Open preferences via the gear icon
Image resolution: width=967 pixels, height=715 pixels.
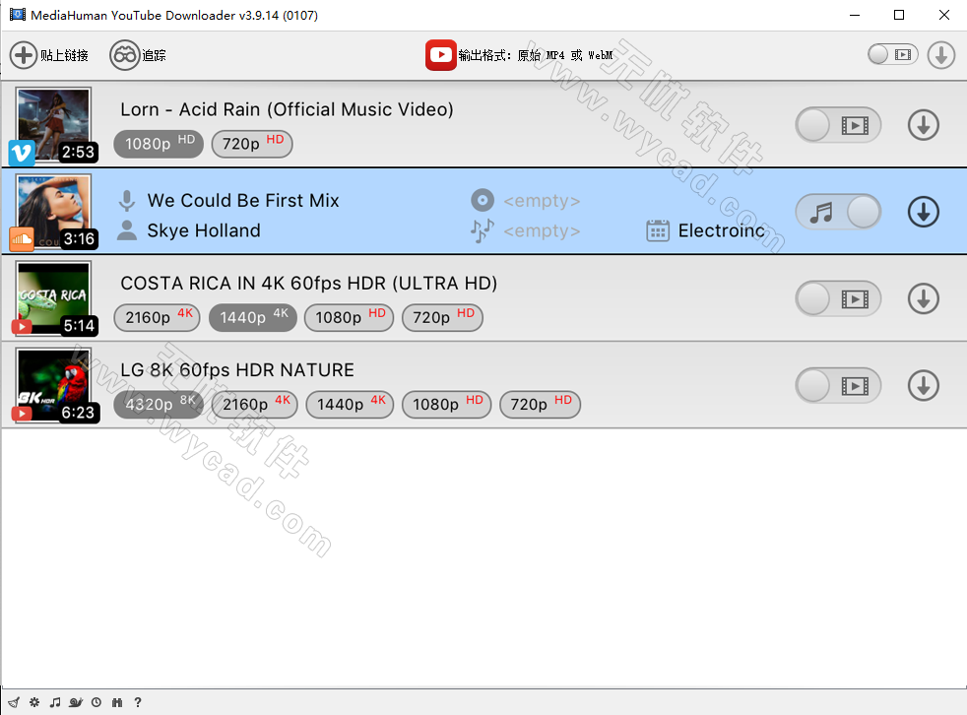click(33, 702)
